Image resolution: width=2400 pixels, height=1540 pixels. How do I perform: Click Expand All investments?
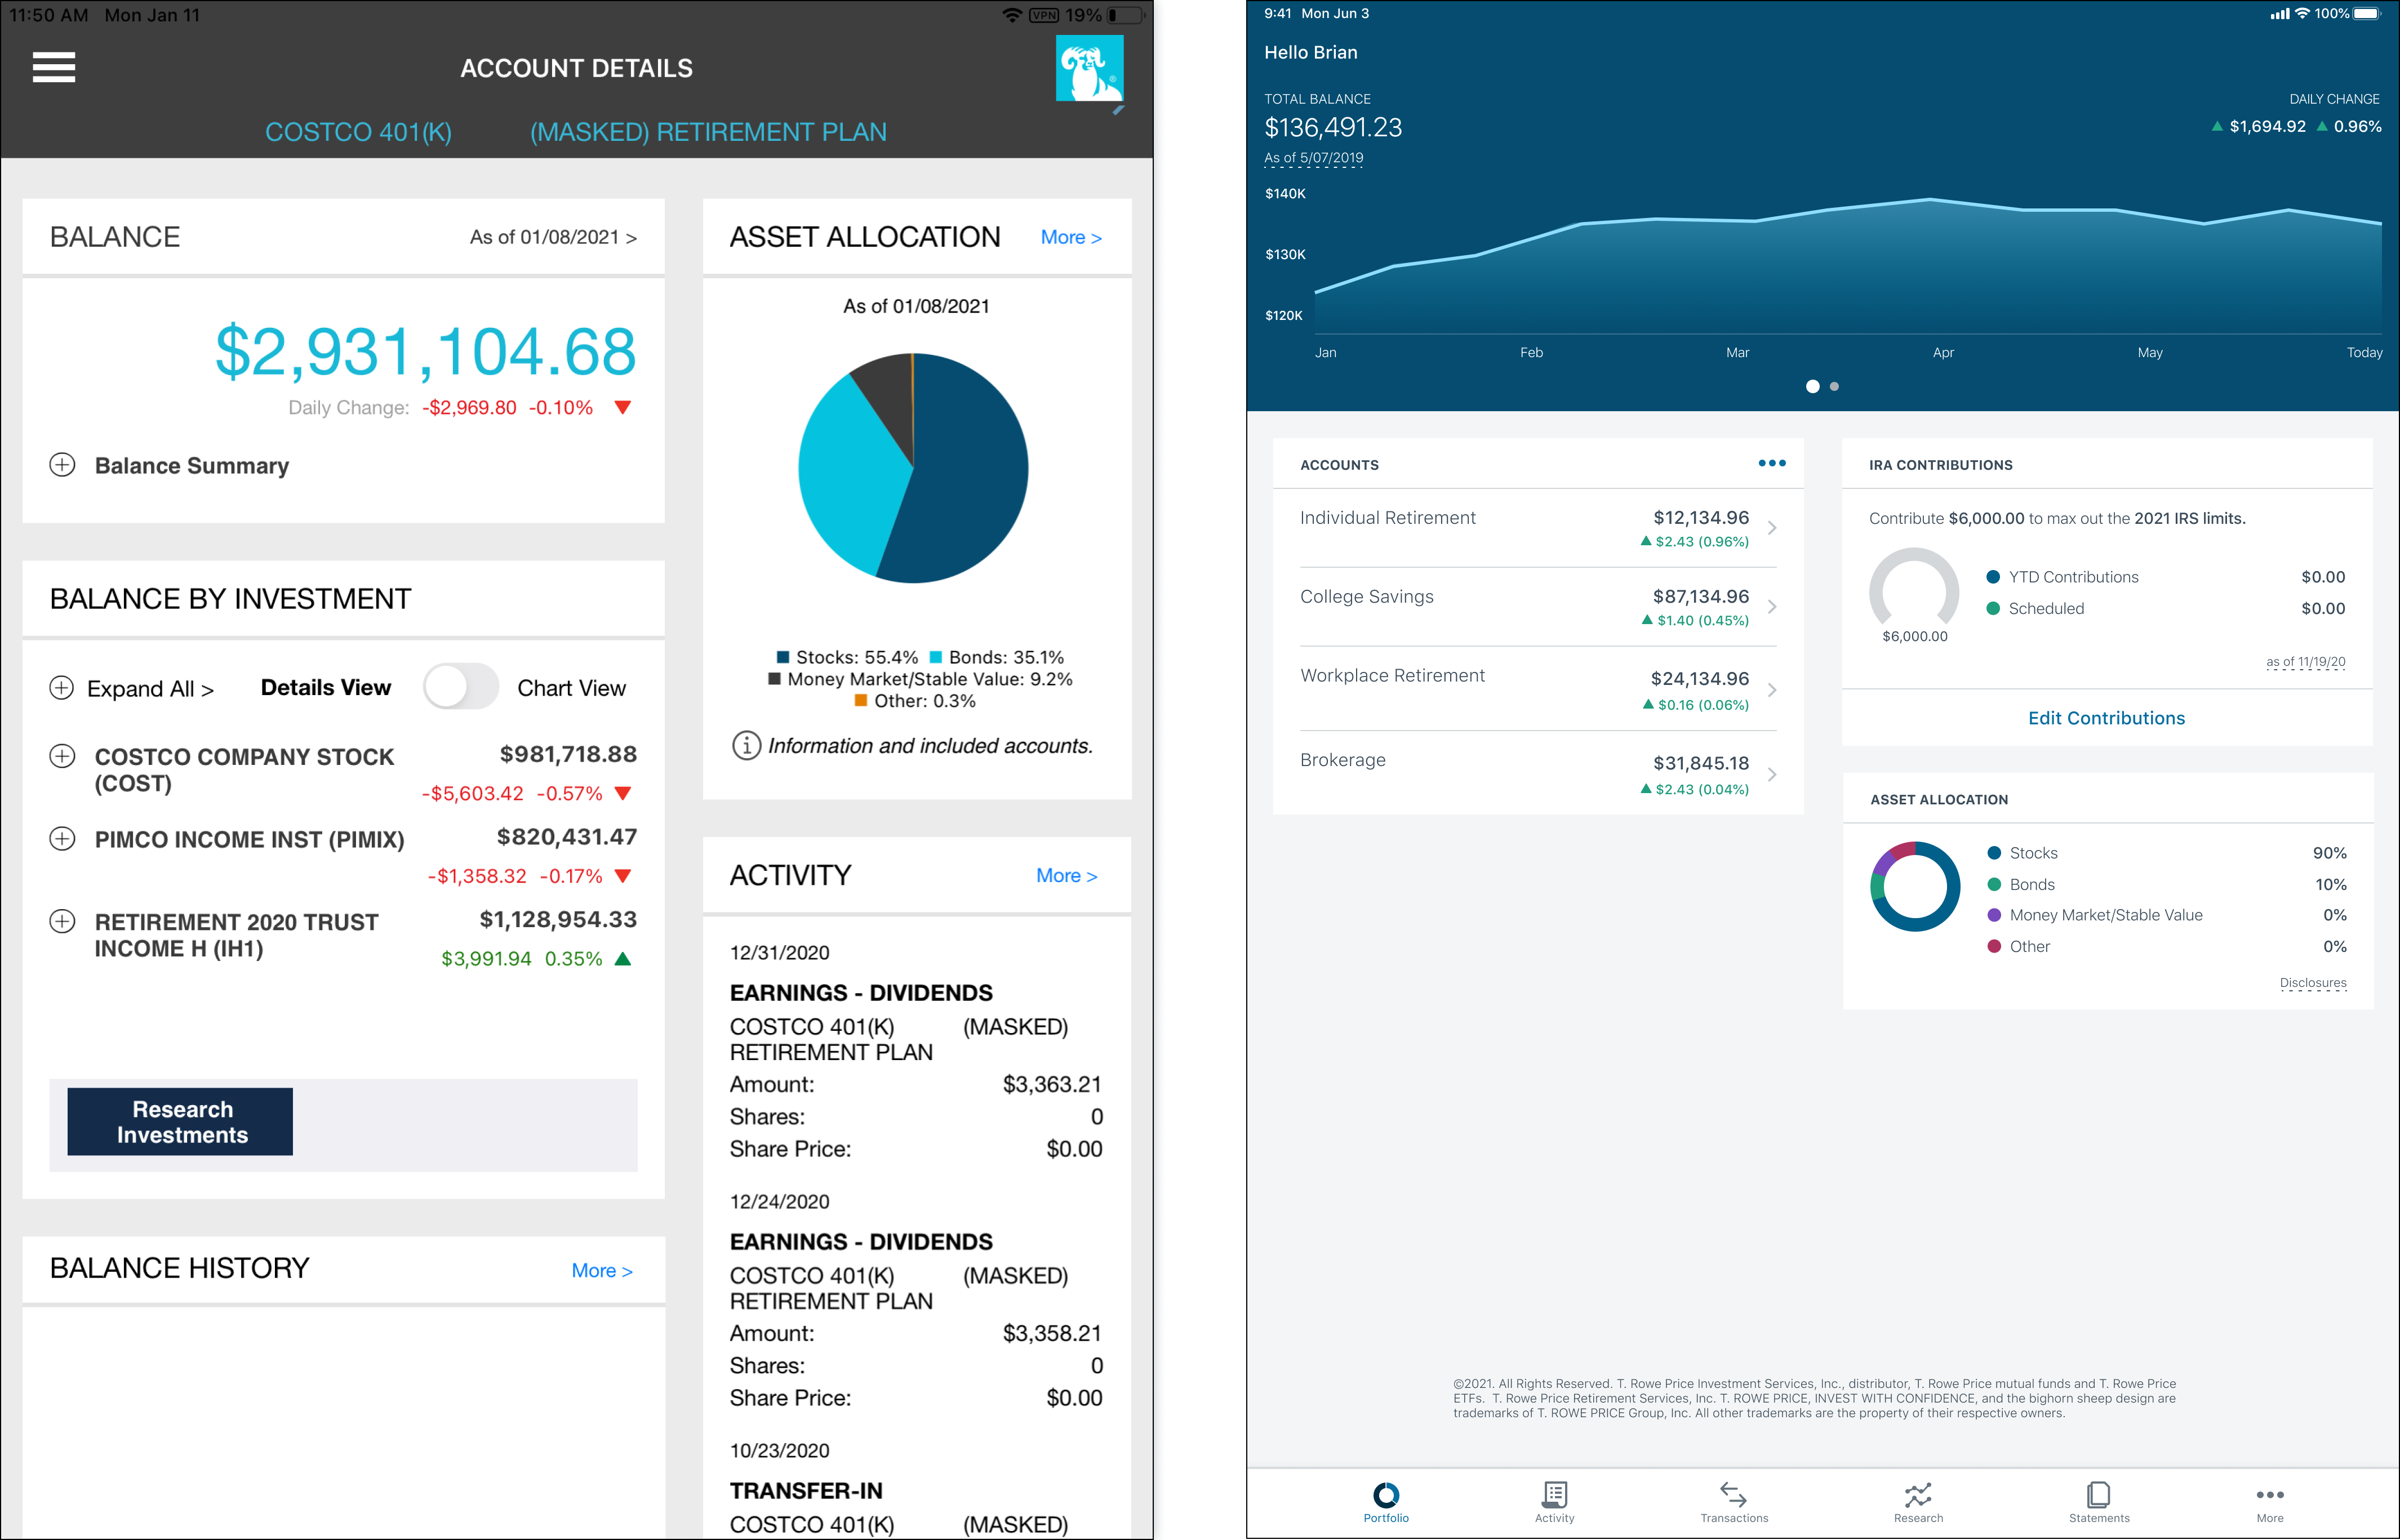point(132,688)
